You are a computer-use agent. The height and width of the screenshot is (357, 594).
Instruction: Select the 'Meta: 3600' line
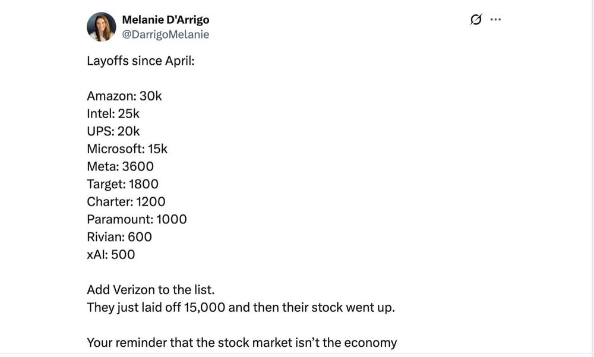tap(120, 166)
